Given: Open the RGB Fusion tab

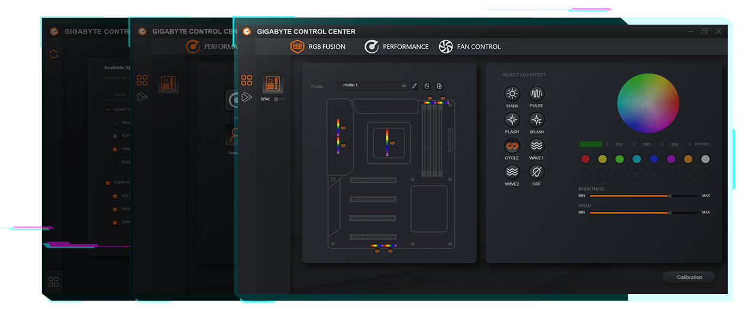Looking at the screenshot, I should pos(318,46).
